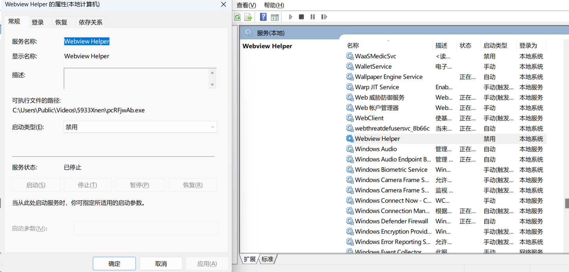Click the Refresh toolbar icon
Image resolution: width=569 pixels, height=272 pixels.
coord(237,17)
